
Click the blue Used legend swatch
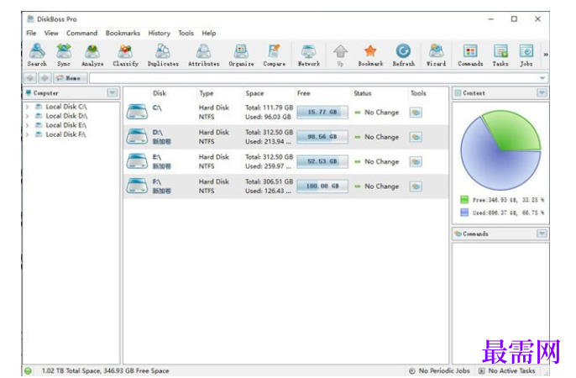(464, 213)
